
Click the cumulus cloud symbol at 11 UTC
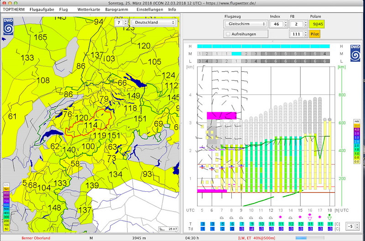pyautogui.click(x=261, y=218)
